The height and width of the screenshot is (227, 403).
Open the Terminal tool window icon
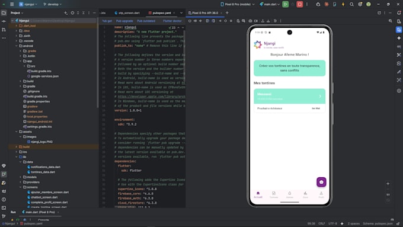4,207
